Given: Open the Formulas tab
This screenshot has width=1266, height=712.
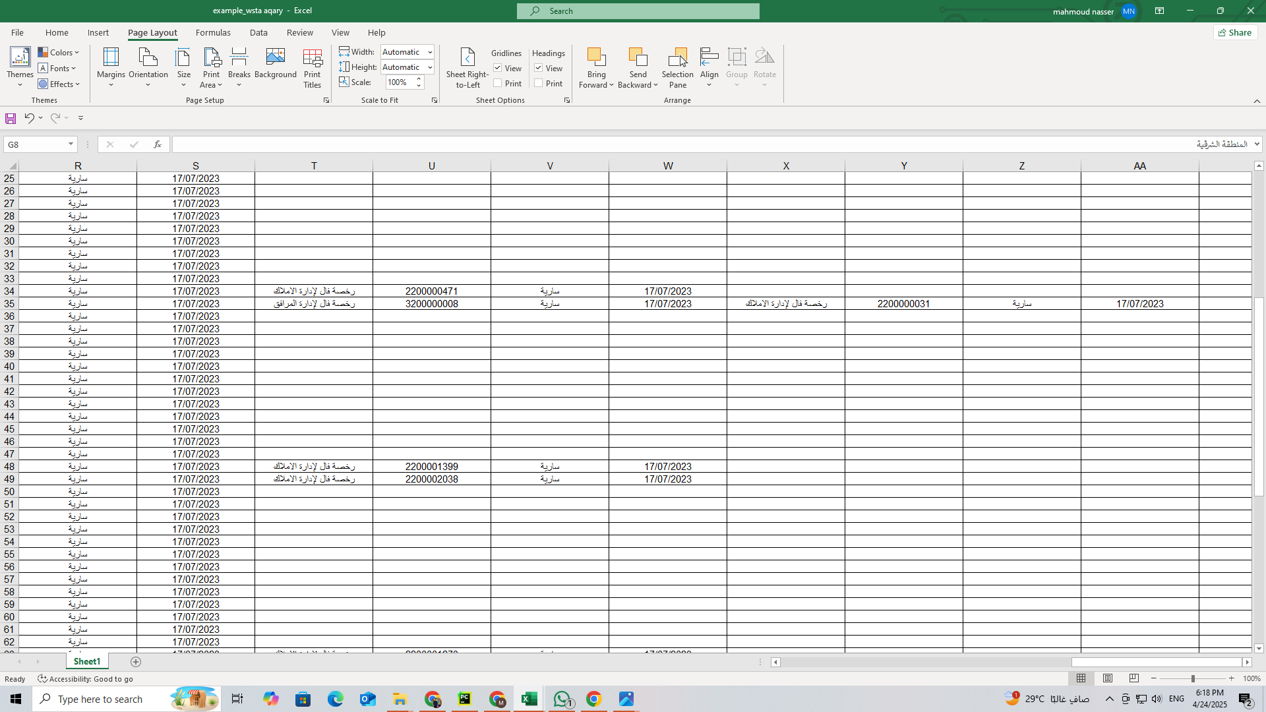Looking at the screenshot, I should pyautogui.click(x=213, y=32).
